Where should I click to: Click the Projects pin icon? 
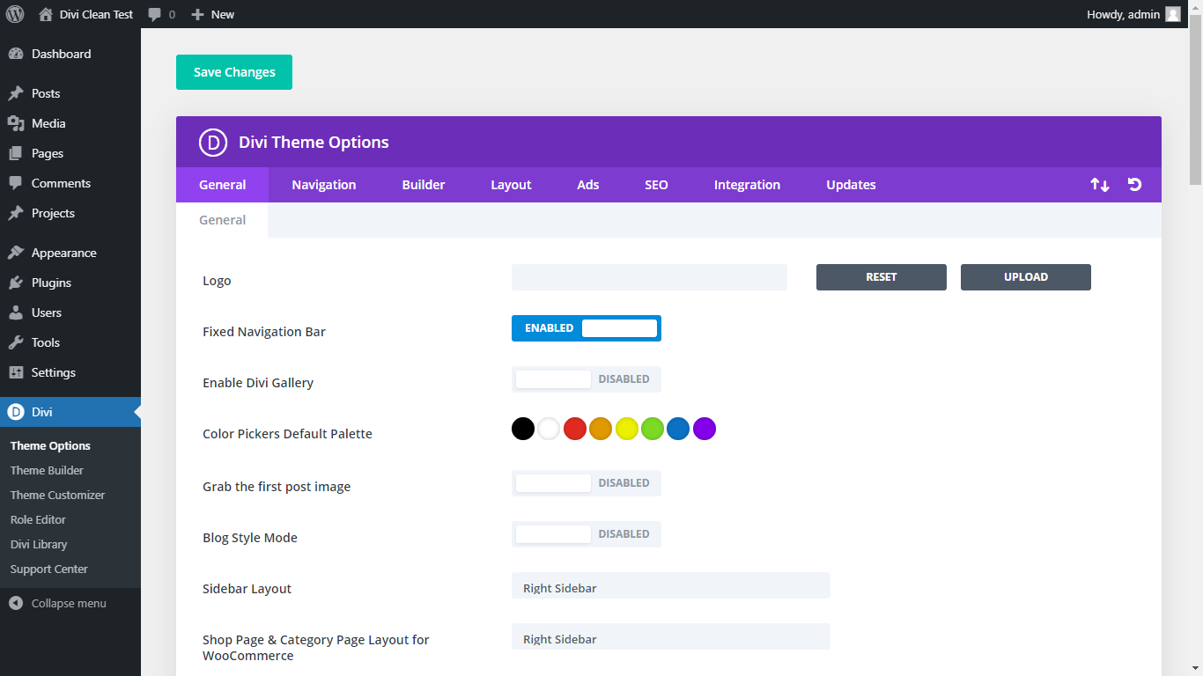16,213
